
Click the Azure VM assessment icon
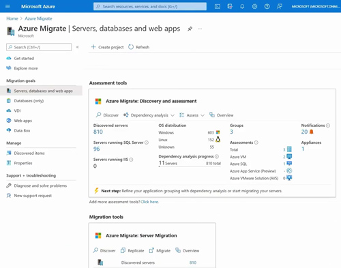[x=289, y=157]
